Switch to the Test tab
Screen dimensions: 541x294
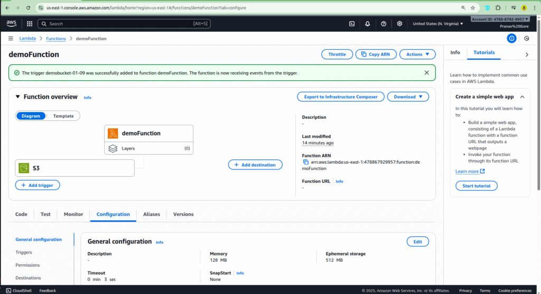tap(45, 214)
